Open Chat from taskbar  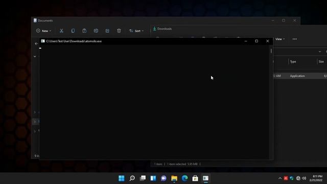pyautogui.click(x=163, y=178)
